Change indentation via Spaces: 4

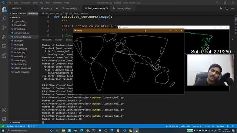197,126
